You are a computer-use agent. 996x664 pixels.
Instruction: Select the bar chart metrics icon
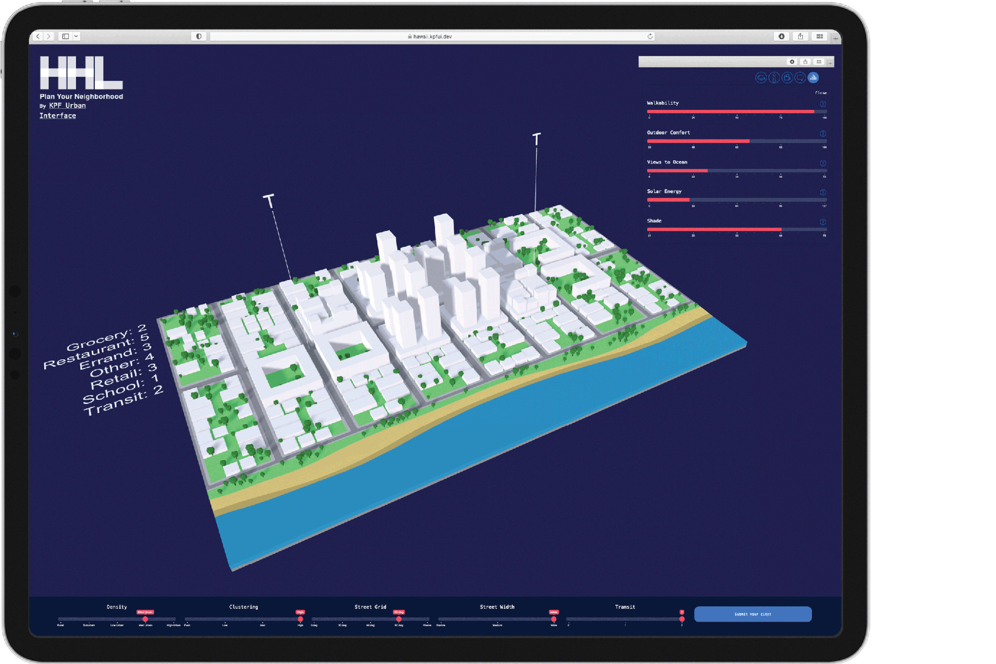[x=813, y=78]
